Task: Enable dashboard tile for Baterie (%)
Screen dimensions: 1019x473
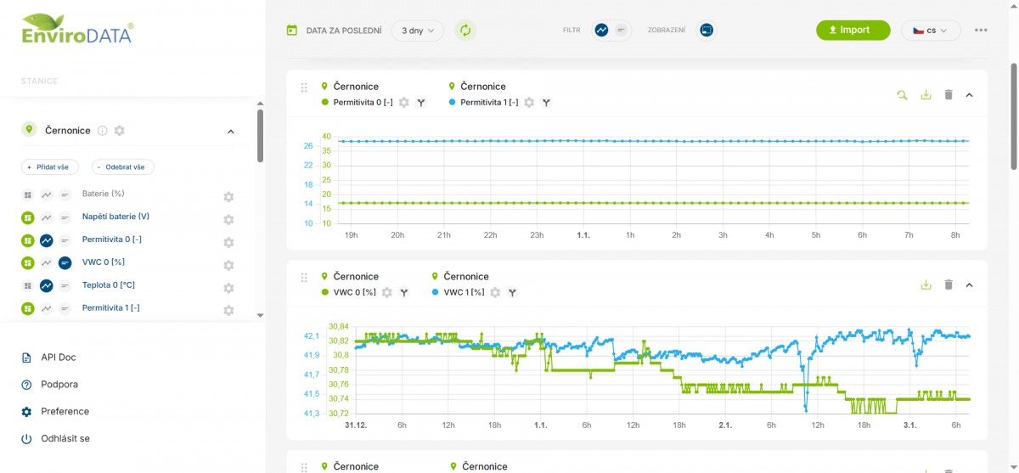Action: 27,194
